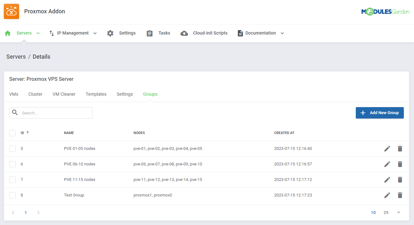Click the "Server: Proxmox VPS Server" heading
This screenshot has height=225, width=414.
41,79
